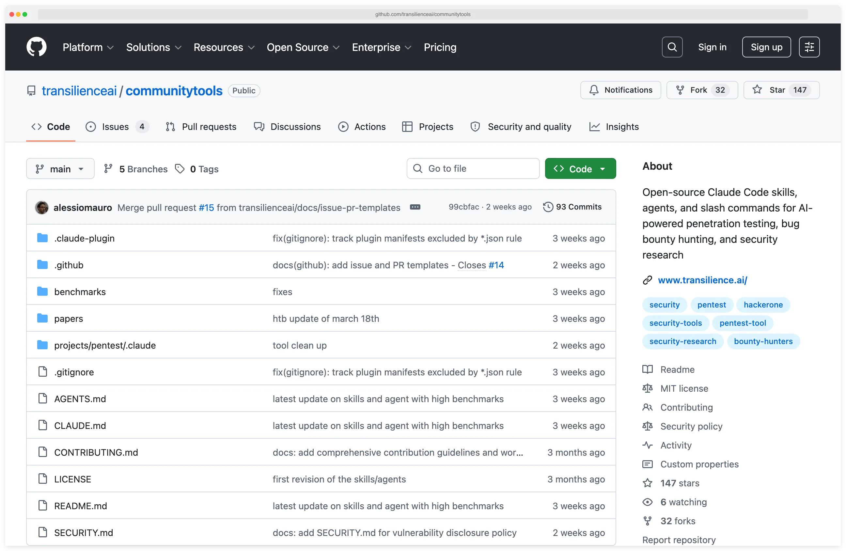Click the README.md file icon
The height and width of the screenshot is (551, 846).
pos(43,506)
